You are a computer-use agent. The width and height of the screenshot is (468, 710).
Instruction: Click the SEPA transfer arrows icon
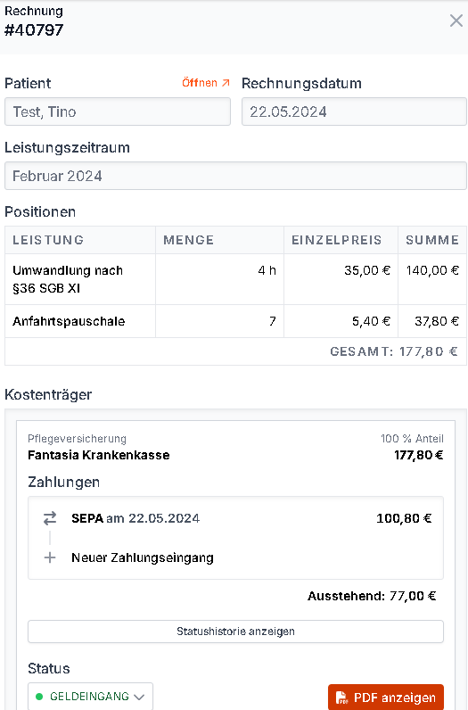[50, 518]
